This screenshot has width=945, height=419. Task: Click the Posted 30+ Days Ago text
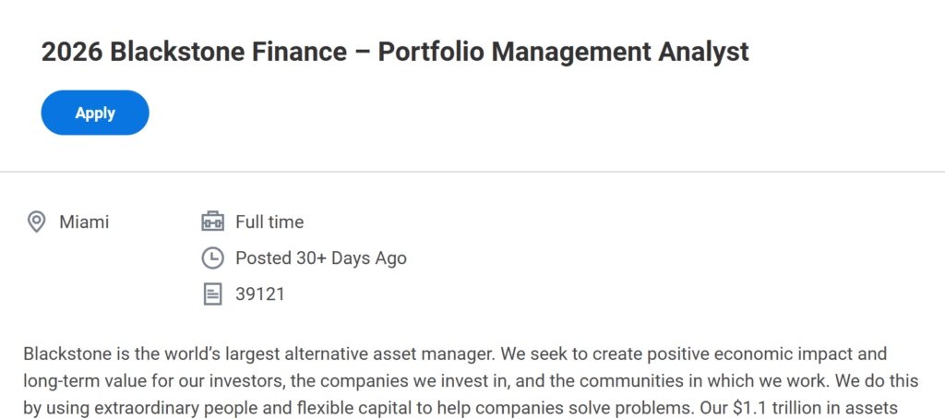click(x=321, y=257)
